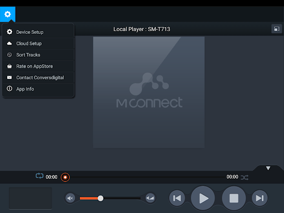Stop playback

tap(234, 198)
